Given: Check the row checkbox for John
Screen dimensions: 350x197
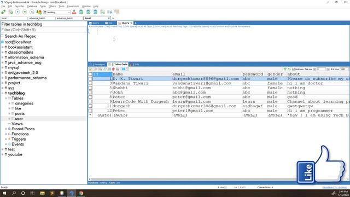Looking at the screenshot, I should [90, 92].
